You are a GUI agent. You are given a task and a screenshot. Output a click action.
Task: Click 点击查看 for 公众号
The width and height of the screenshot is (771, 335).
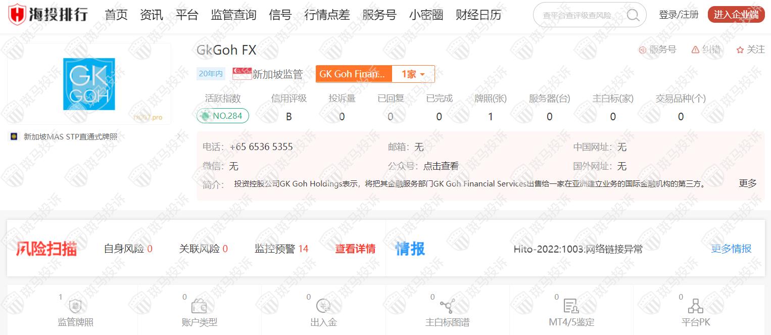click(441, 166)
